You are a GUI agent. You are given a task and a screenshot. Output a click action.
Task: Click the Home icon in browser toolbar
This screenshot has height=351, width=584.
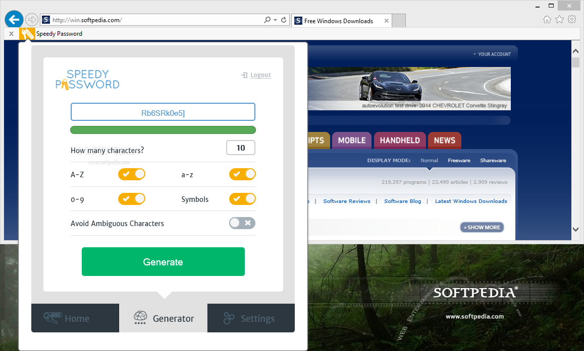[x=547, y=19]
